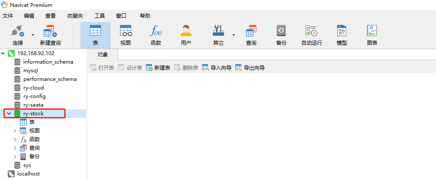Collapse the 192.168.92.102 connection node
Image resolution: width=436 pixels, height=179 pixels.
pyautogui.click(x=3, y=53)
